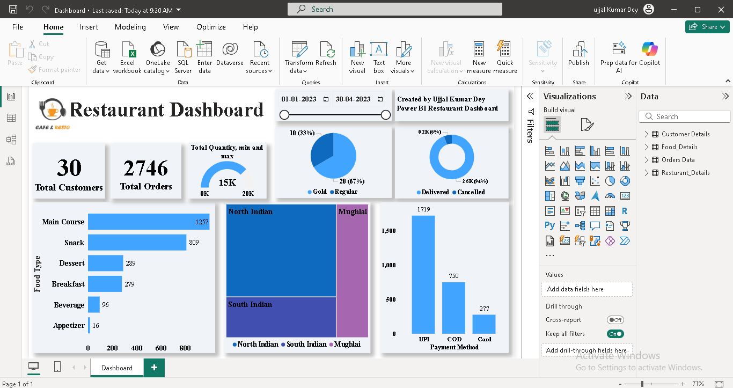Image resolution: width=733 pixels, height=388 pixels.
Task: Open the Modeling ribbon tab
Action: tap(130, 27)
